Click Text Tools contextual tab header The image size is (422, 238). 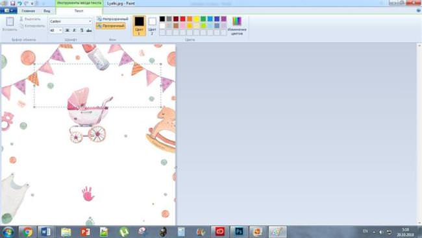click(x=79, y=3)
